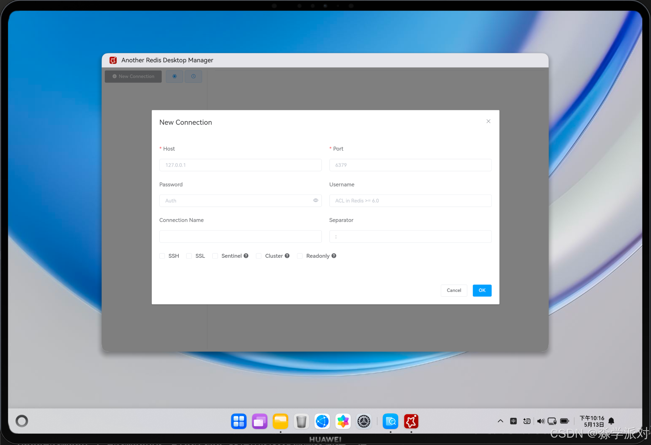This screenshot has width=651, height=445.
Task: Focus the Port input field
Action: (x=410, y=165)
